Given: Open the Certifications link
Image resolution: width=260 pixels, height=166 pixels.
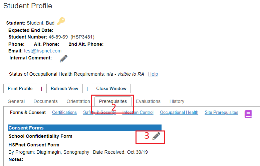Looking at the screenshot, I should tap(64, 112).
